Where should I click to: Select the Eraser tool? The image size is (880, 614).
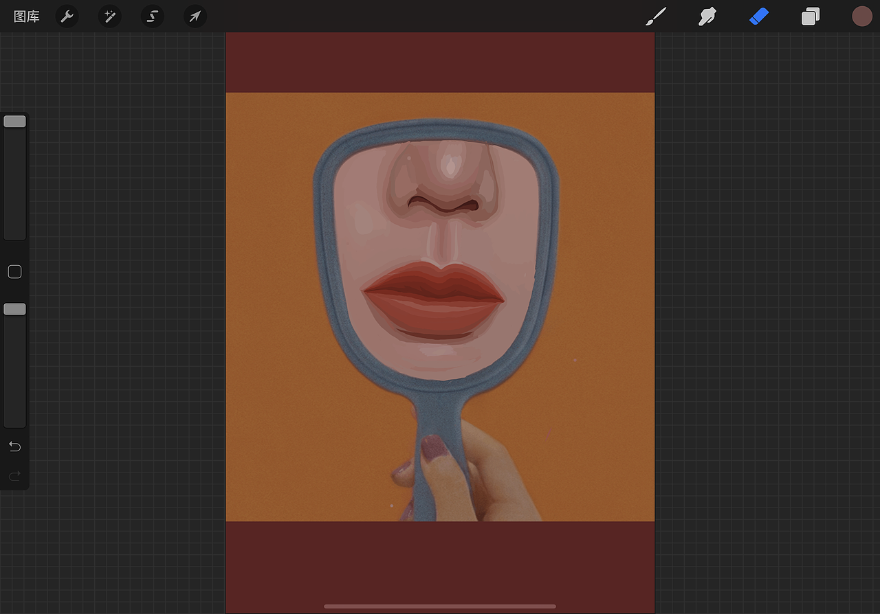tap(758, 16)
